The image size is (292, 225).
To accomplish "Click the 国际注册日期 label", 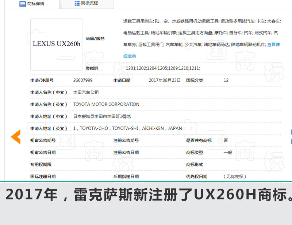I will click(43, 177).
